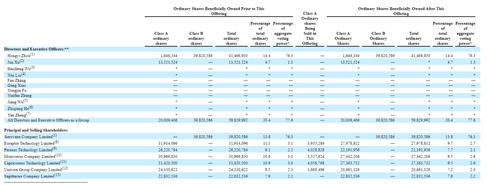The height and width of the screenshot is (186, 487).
Task: Click Perseus after-offering percentage 7.7
Action: click(449, 150)
